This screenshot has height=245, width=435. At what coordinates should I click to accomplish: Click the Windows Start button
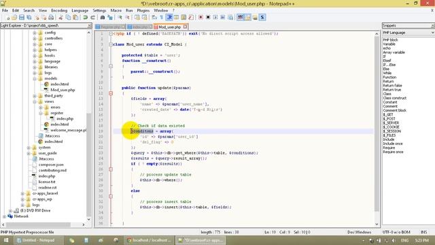[6, 240]
